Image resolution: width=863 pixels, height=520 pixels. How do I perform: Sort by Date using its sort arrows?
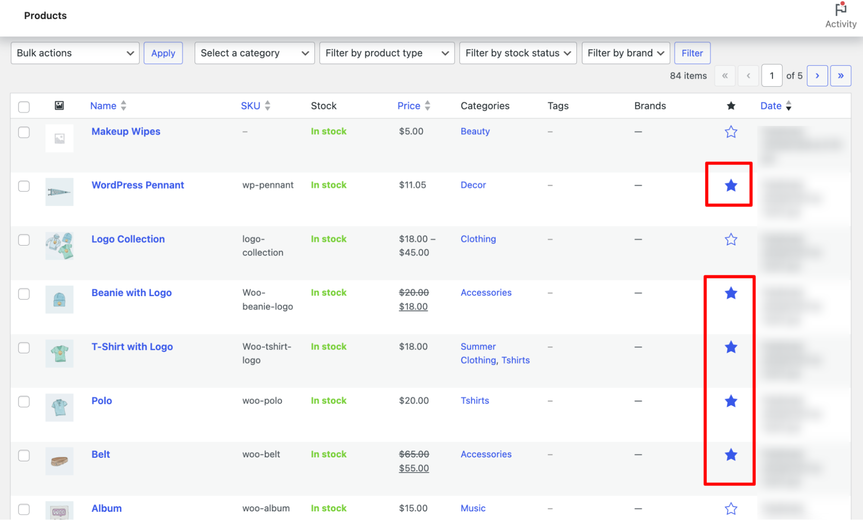pos(788,106)
